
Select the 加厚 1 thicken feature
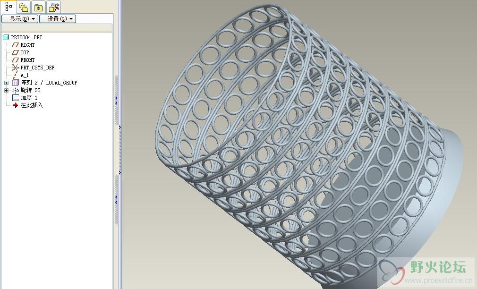point(29,98)
